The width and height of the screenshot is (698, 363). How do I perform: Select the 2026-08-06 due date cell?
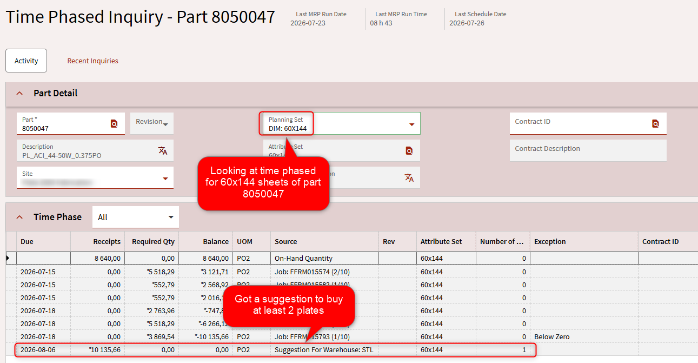click(x=43, y=350)
